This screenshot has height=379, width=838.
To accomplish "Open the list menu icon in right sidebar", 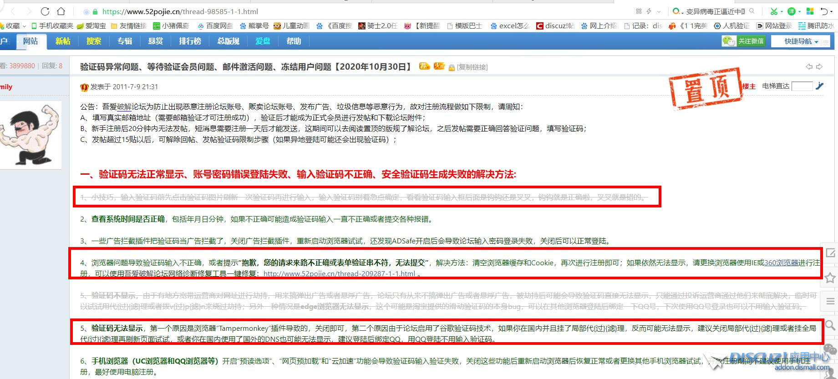I will point(830,301).
